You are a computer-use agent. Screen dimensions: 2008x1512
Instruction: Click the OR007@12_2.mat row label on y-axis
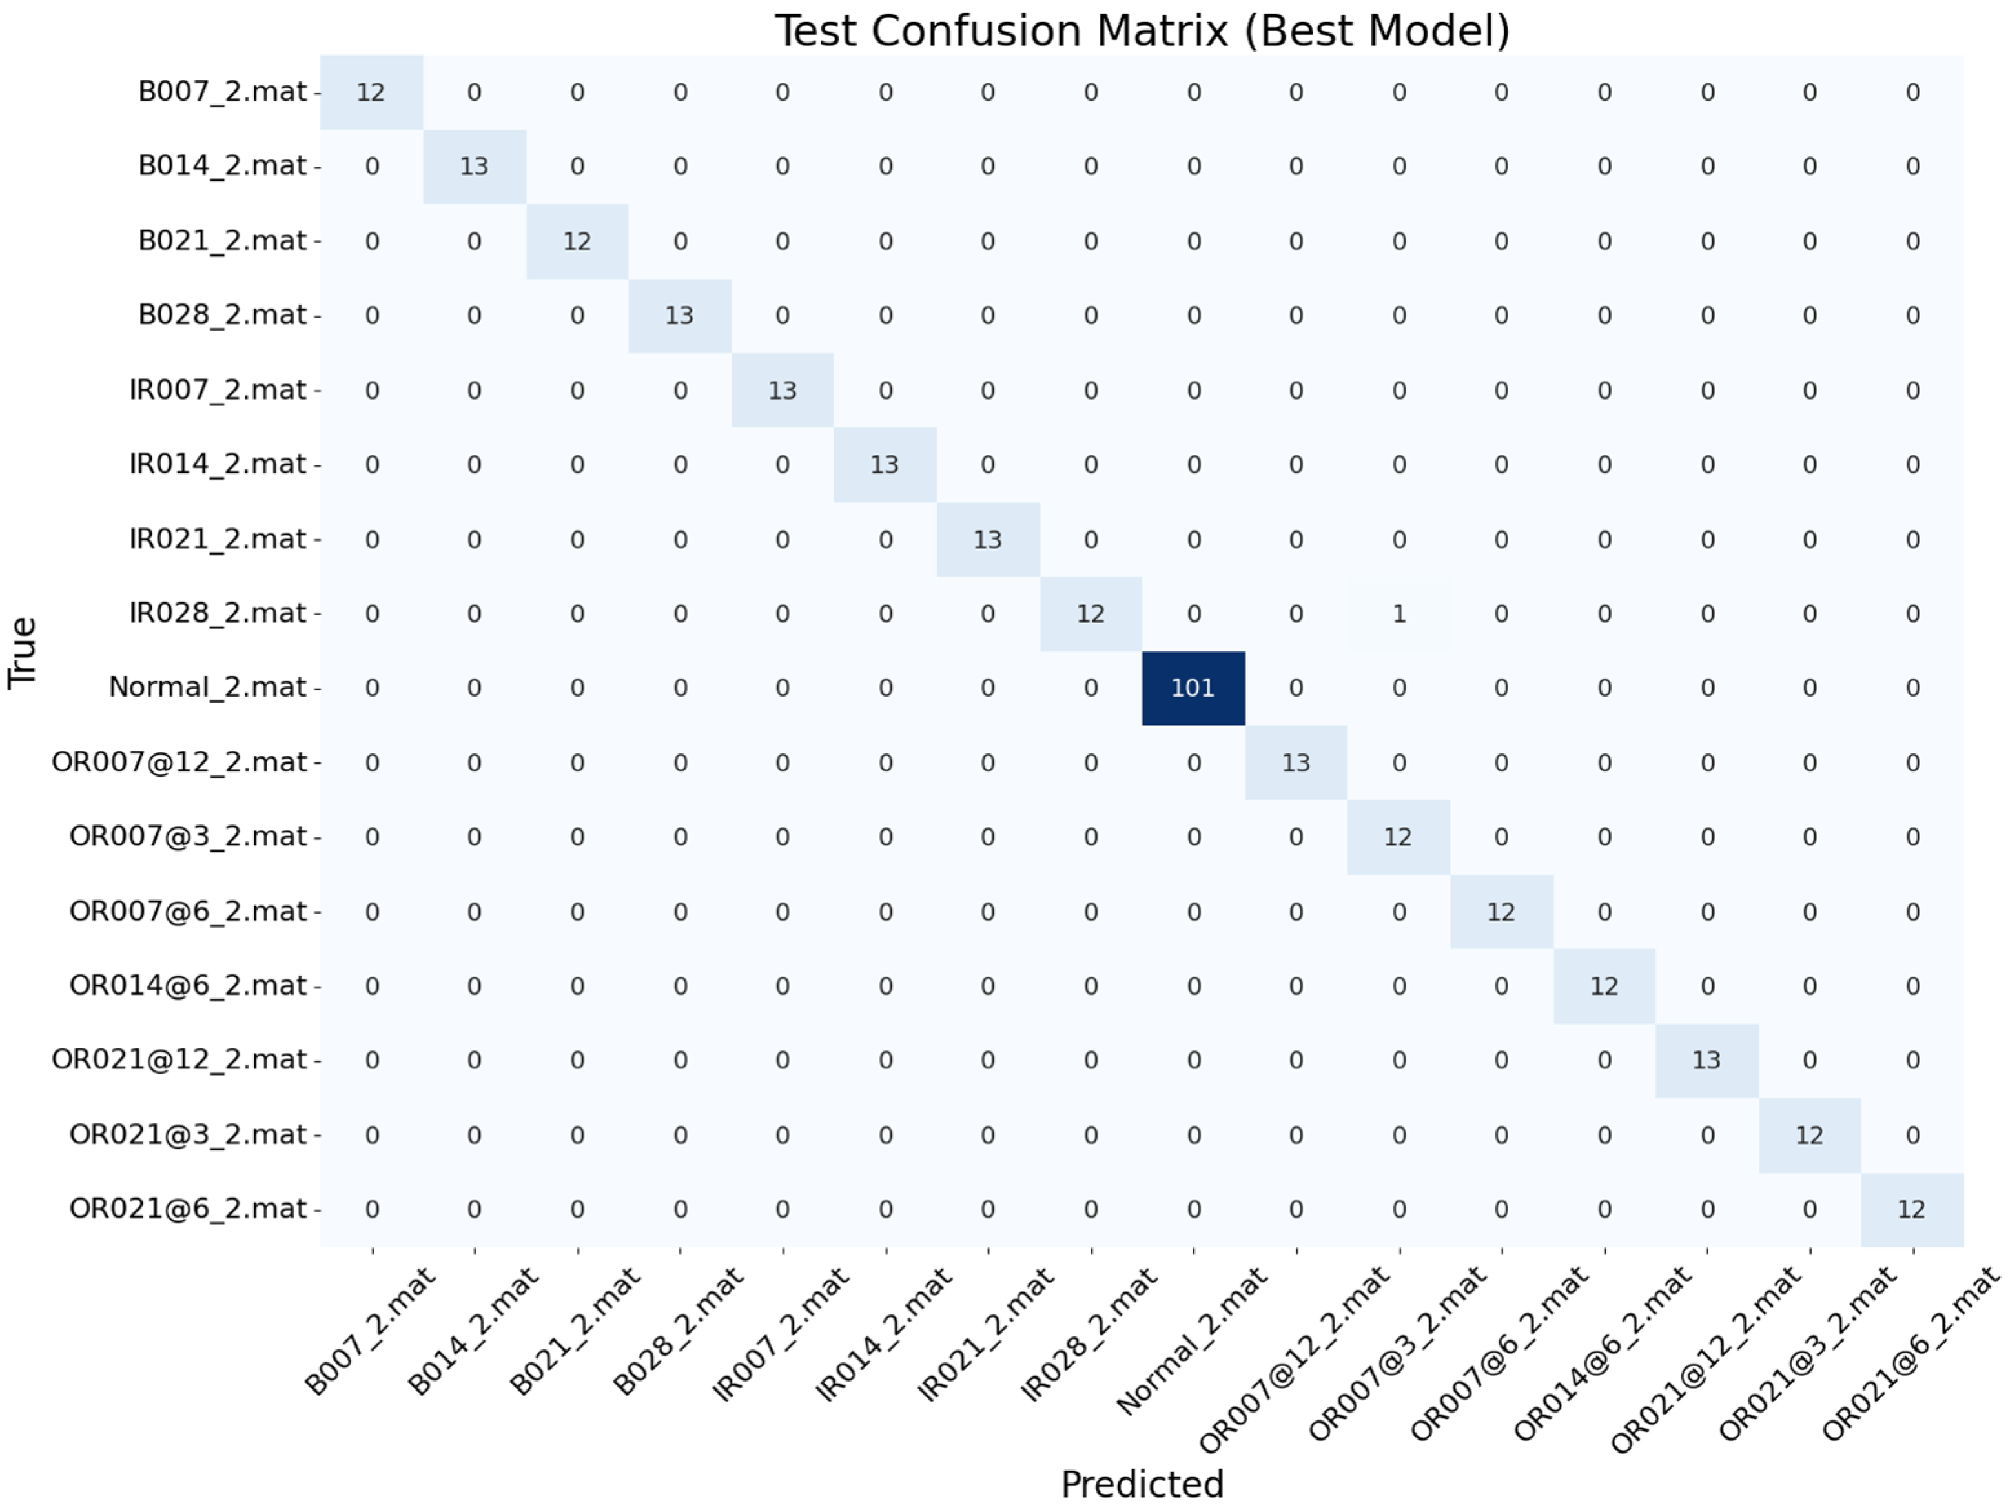pyautogui.click(x=179, y=761)
